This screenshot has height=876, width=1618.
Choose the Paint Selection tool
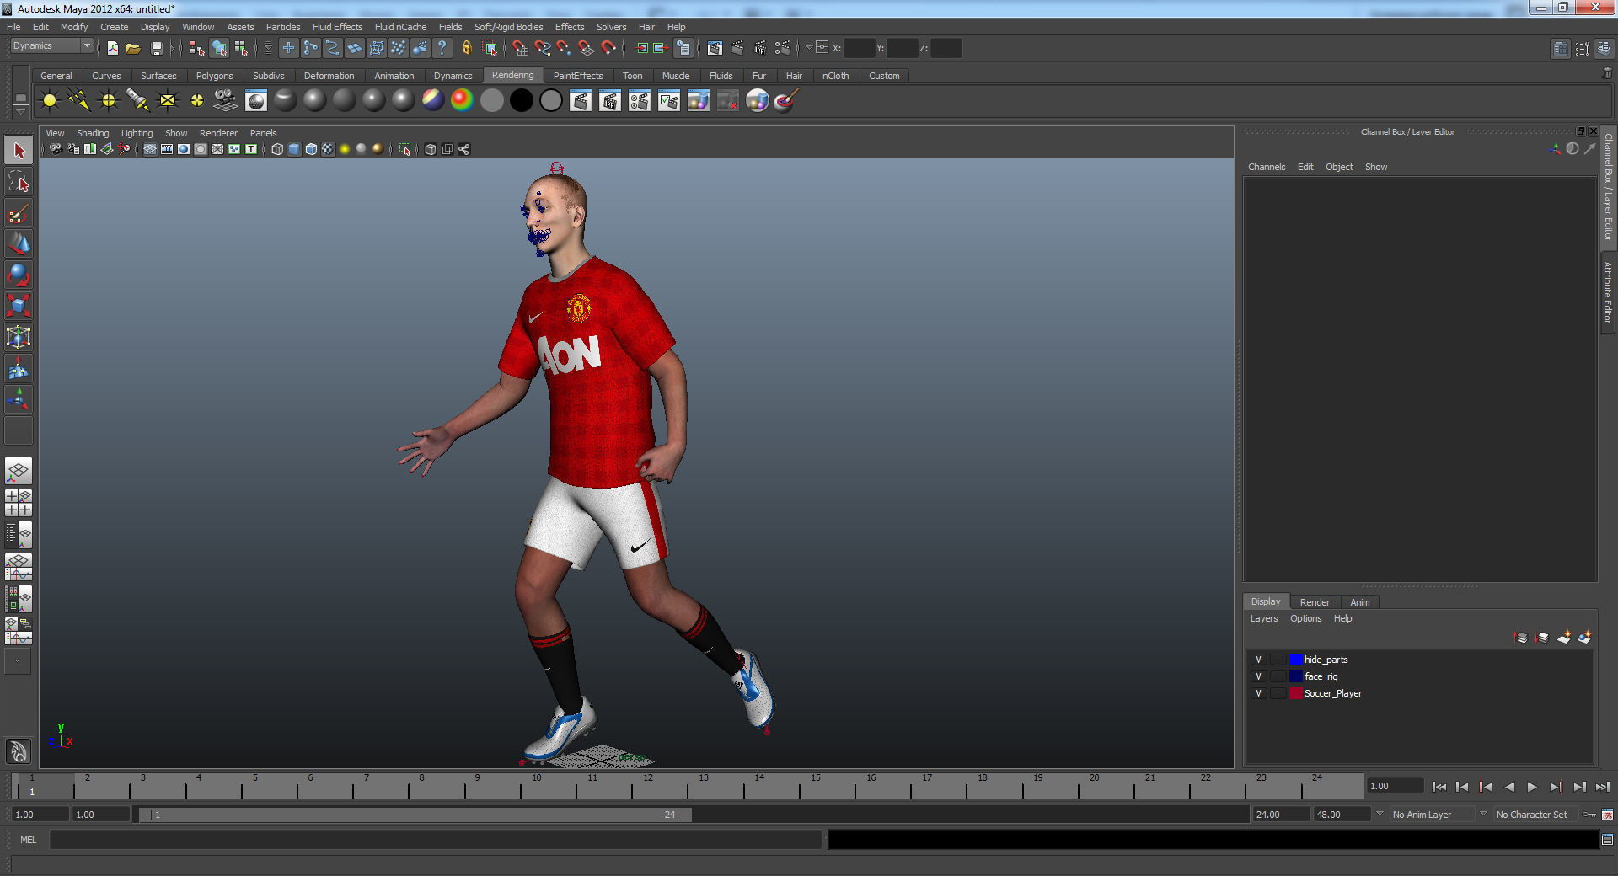pos(19,213)
